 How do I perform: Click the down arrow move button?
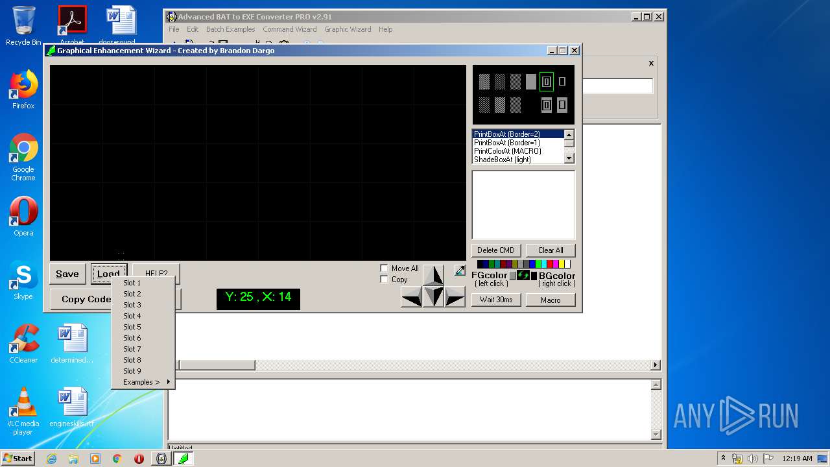click(434, 296)
